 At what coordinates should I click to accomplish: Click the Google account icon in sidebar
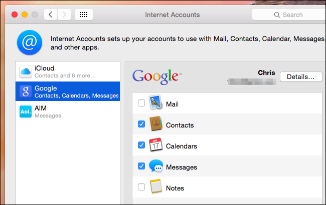click(x=26, y=91)
